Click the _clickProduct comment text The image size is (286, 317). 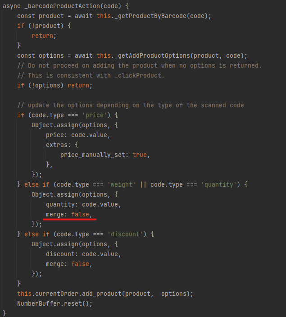(x=138, y=75)
